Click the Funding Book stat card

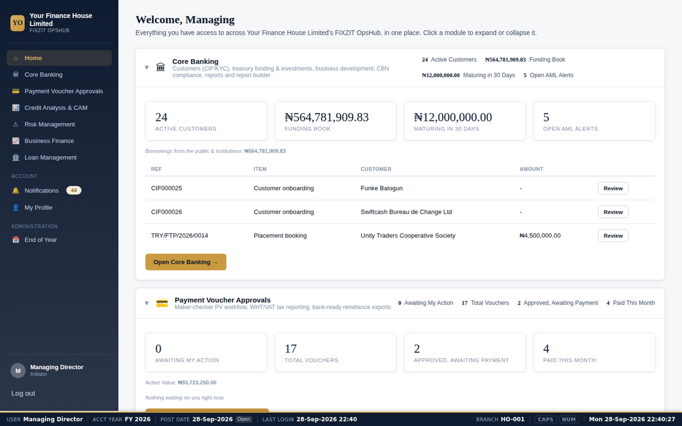pyautogui.click(x=335, y=121)
